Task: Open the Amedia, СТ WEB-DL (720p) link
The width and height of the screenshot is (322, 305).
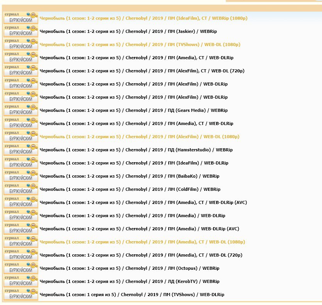Action: click(x=141, y=255)
